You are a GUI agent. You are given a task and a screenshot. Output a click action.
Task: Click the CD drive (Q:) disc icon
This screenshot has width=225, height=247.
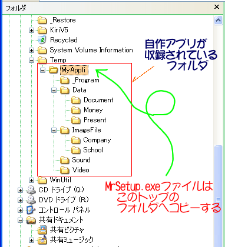click(31, 190)
